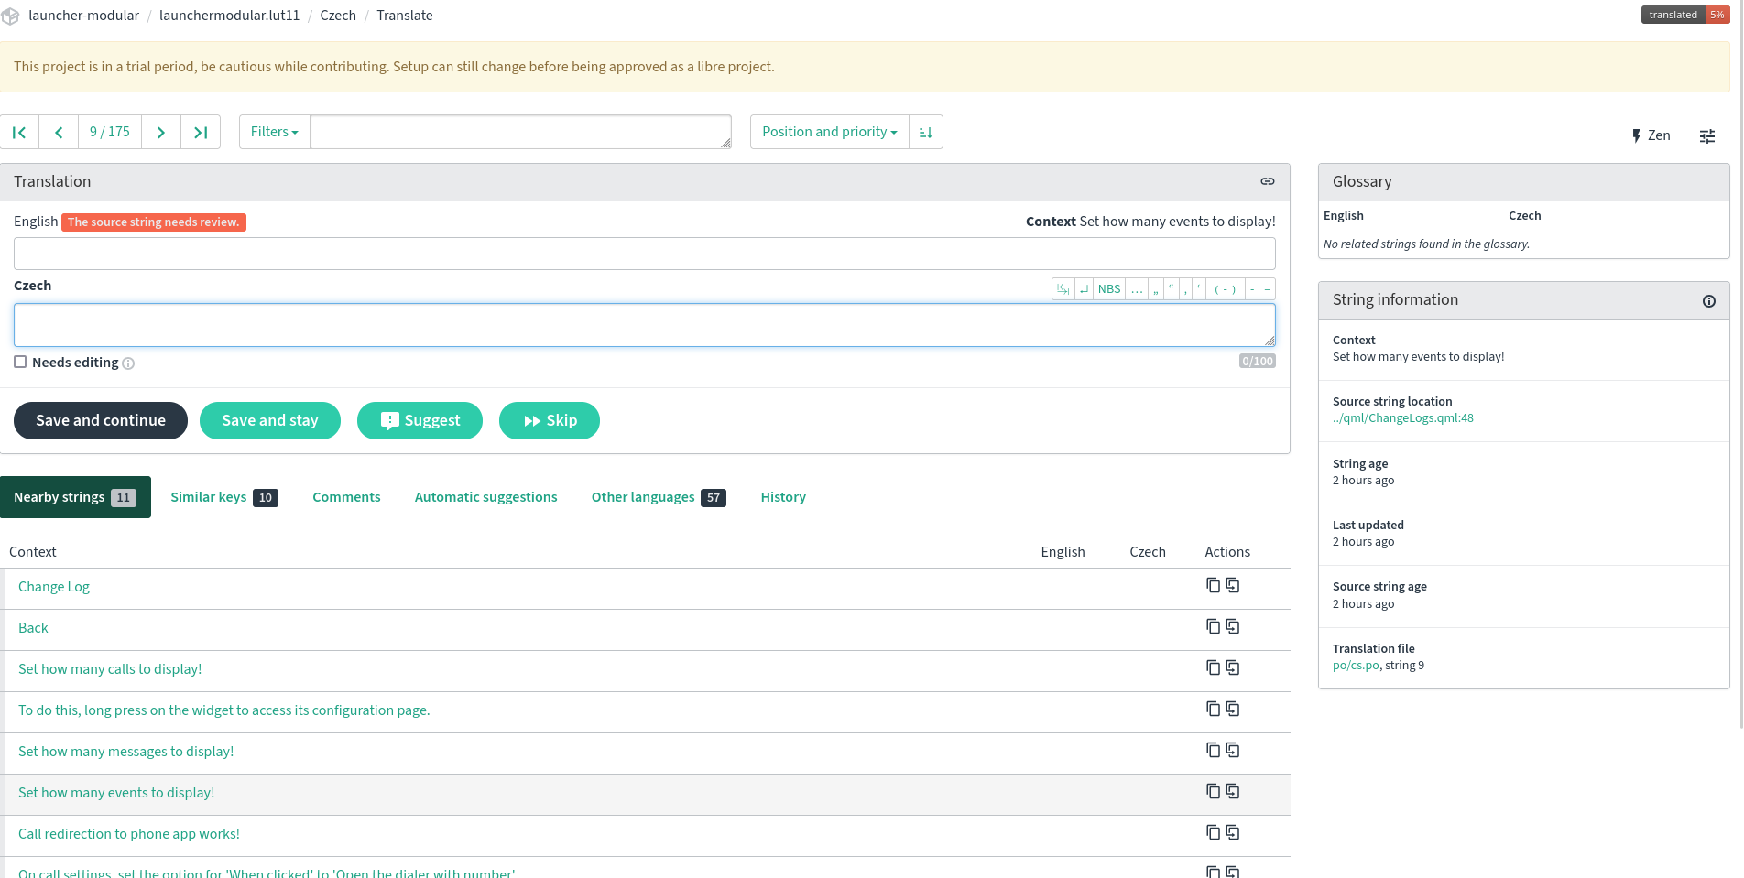Copy the source of 'Call redirection to phone app works!'
1744x878 pixels.
[1214, 832]
